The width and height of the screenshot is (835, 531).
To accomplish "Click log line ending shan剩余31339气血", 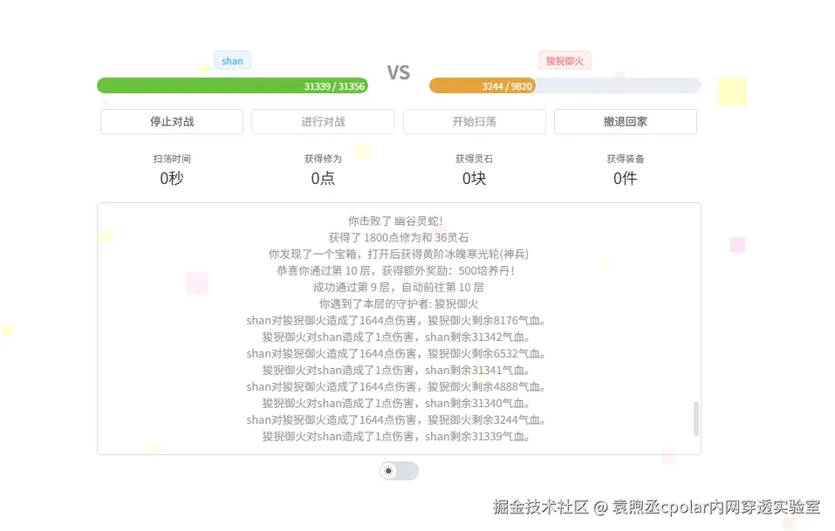I will [395, 436].
